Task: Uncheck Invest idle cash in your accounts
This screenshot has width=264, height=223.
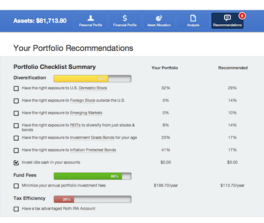Action: tap(16, 163)
